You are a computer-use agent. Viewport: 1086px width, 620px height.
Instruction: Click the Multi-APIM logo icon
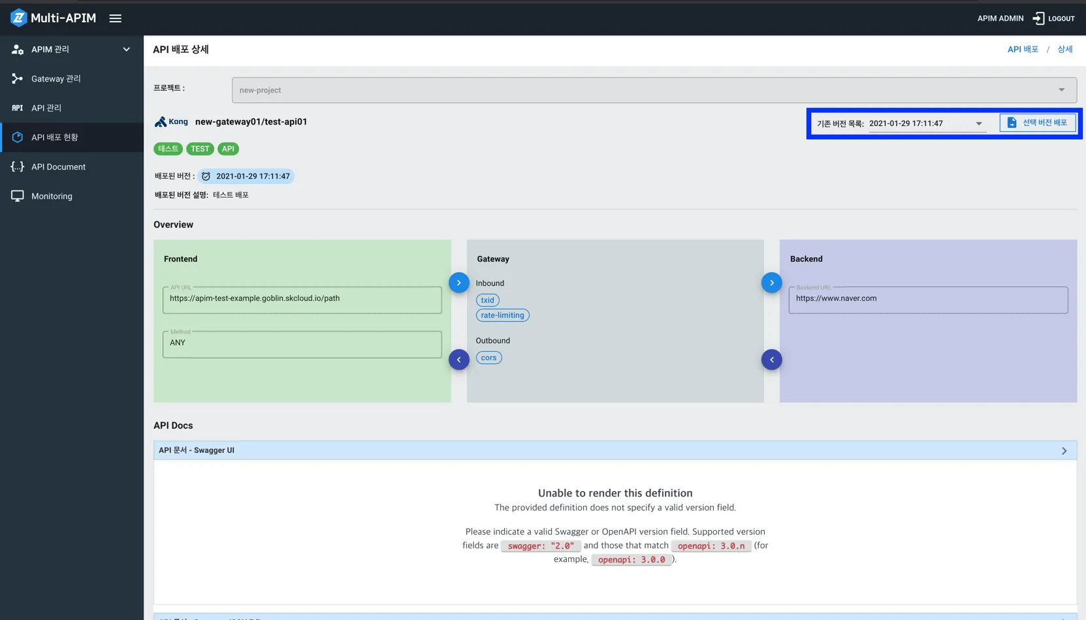[x=18, y=18]
